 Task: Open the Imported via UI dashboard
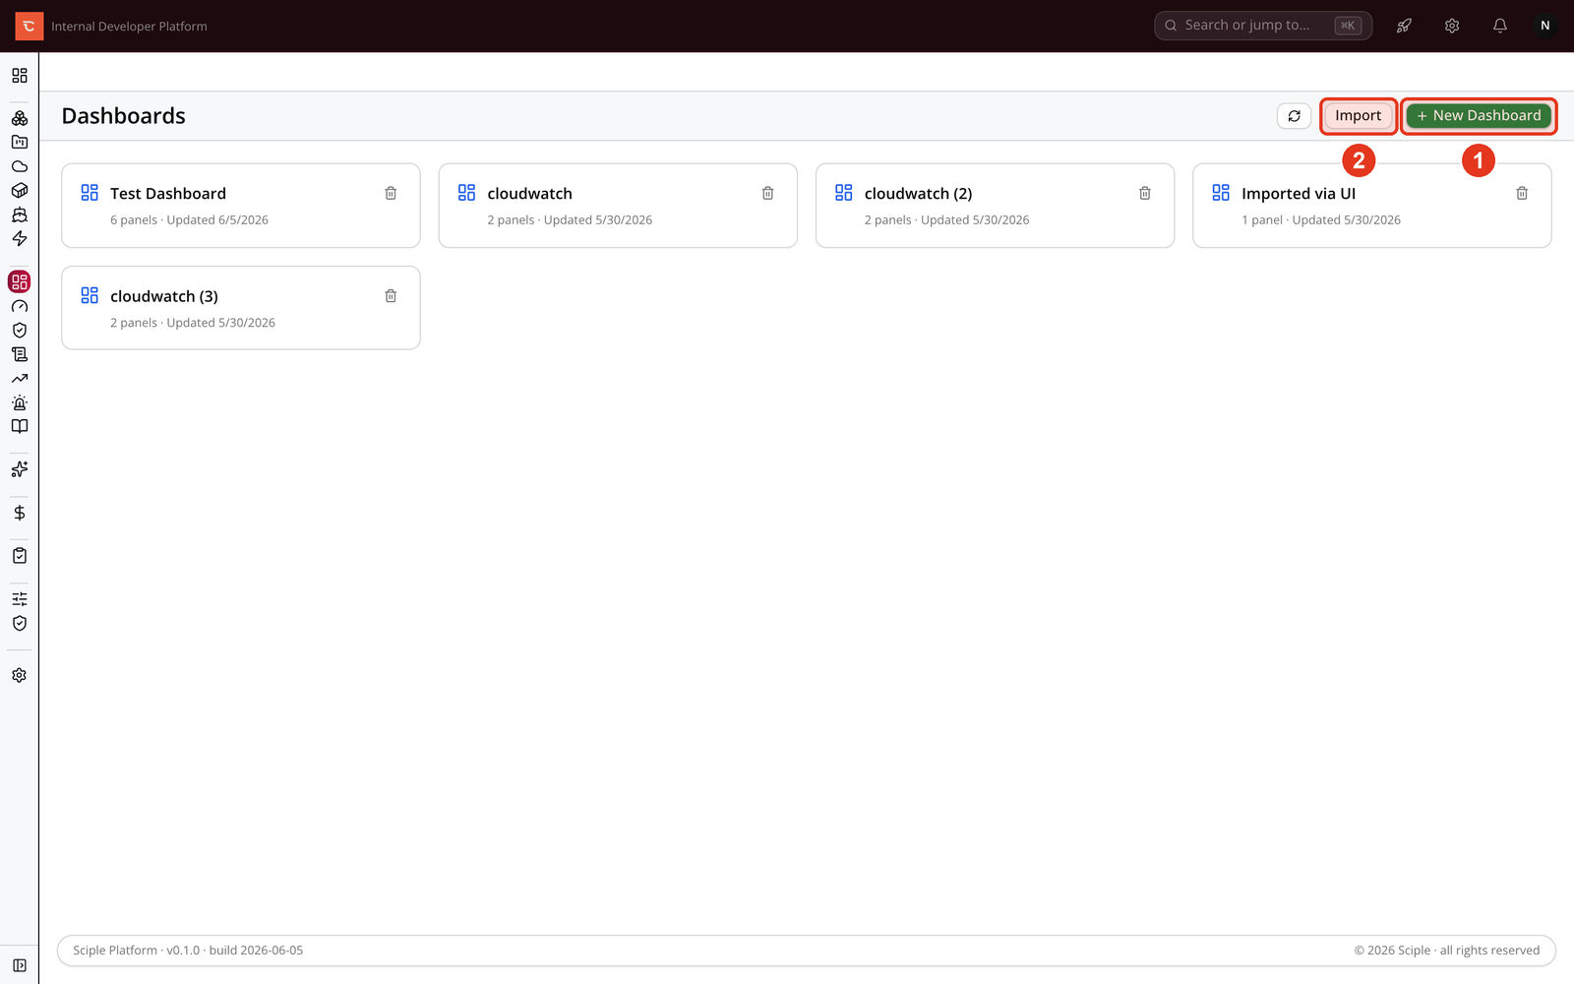tap(1372, 206)
